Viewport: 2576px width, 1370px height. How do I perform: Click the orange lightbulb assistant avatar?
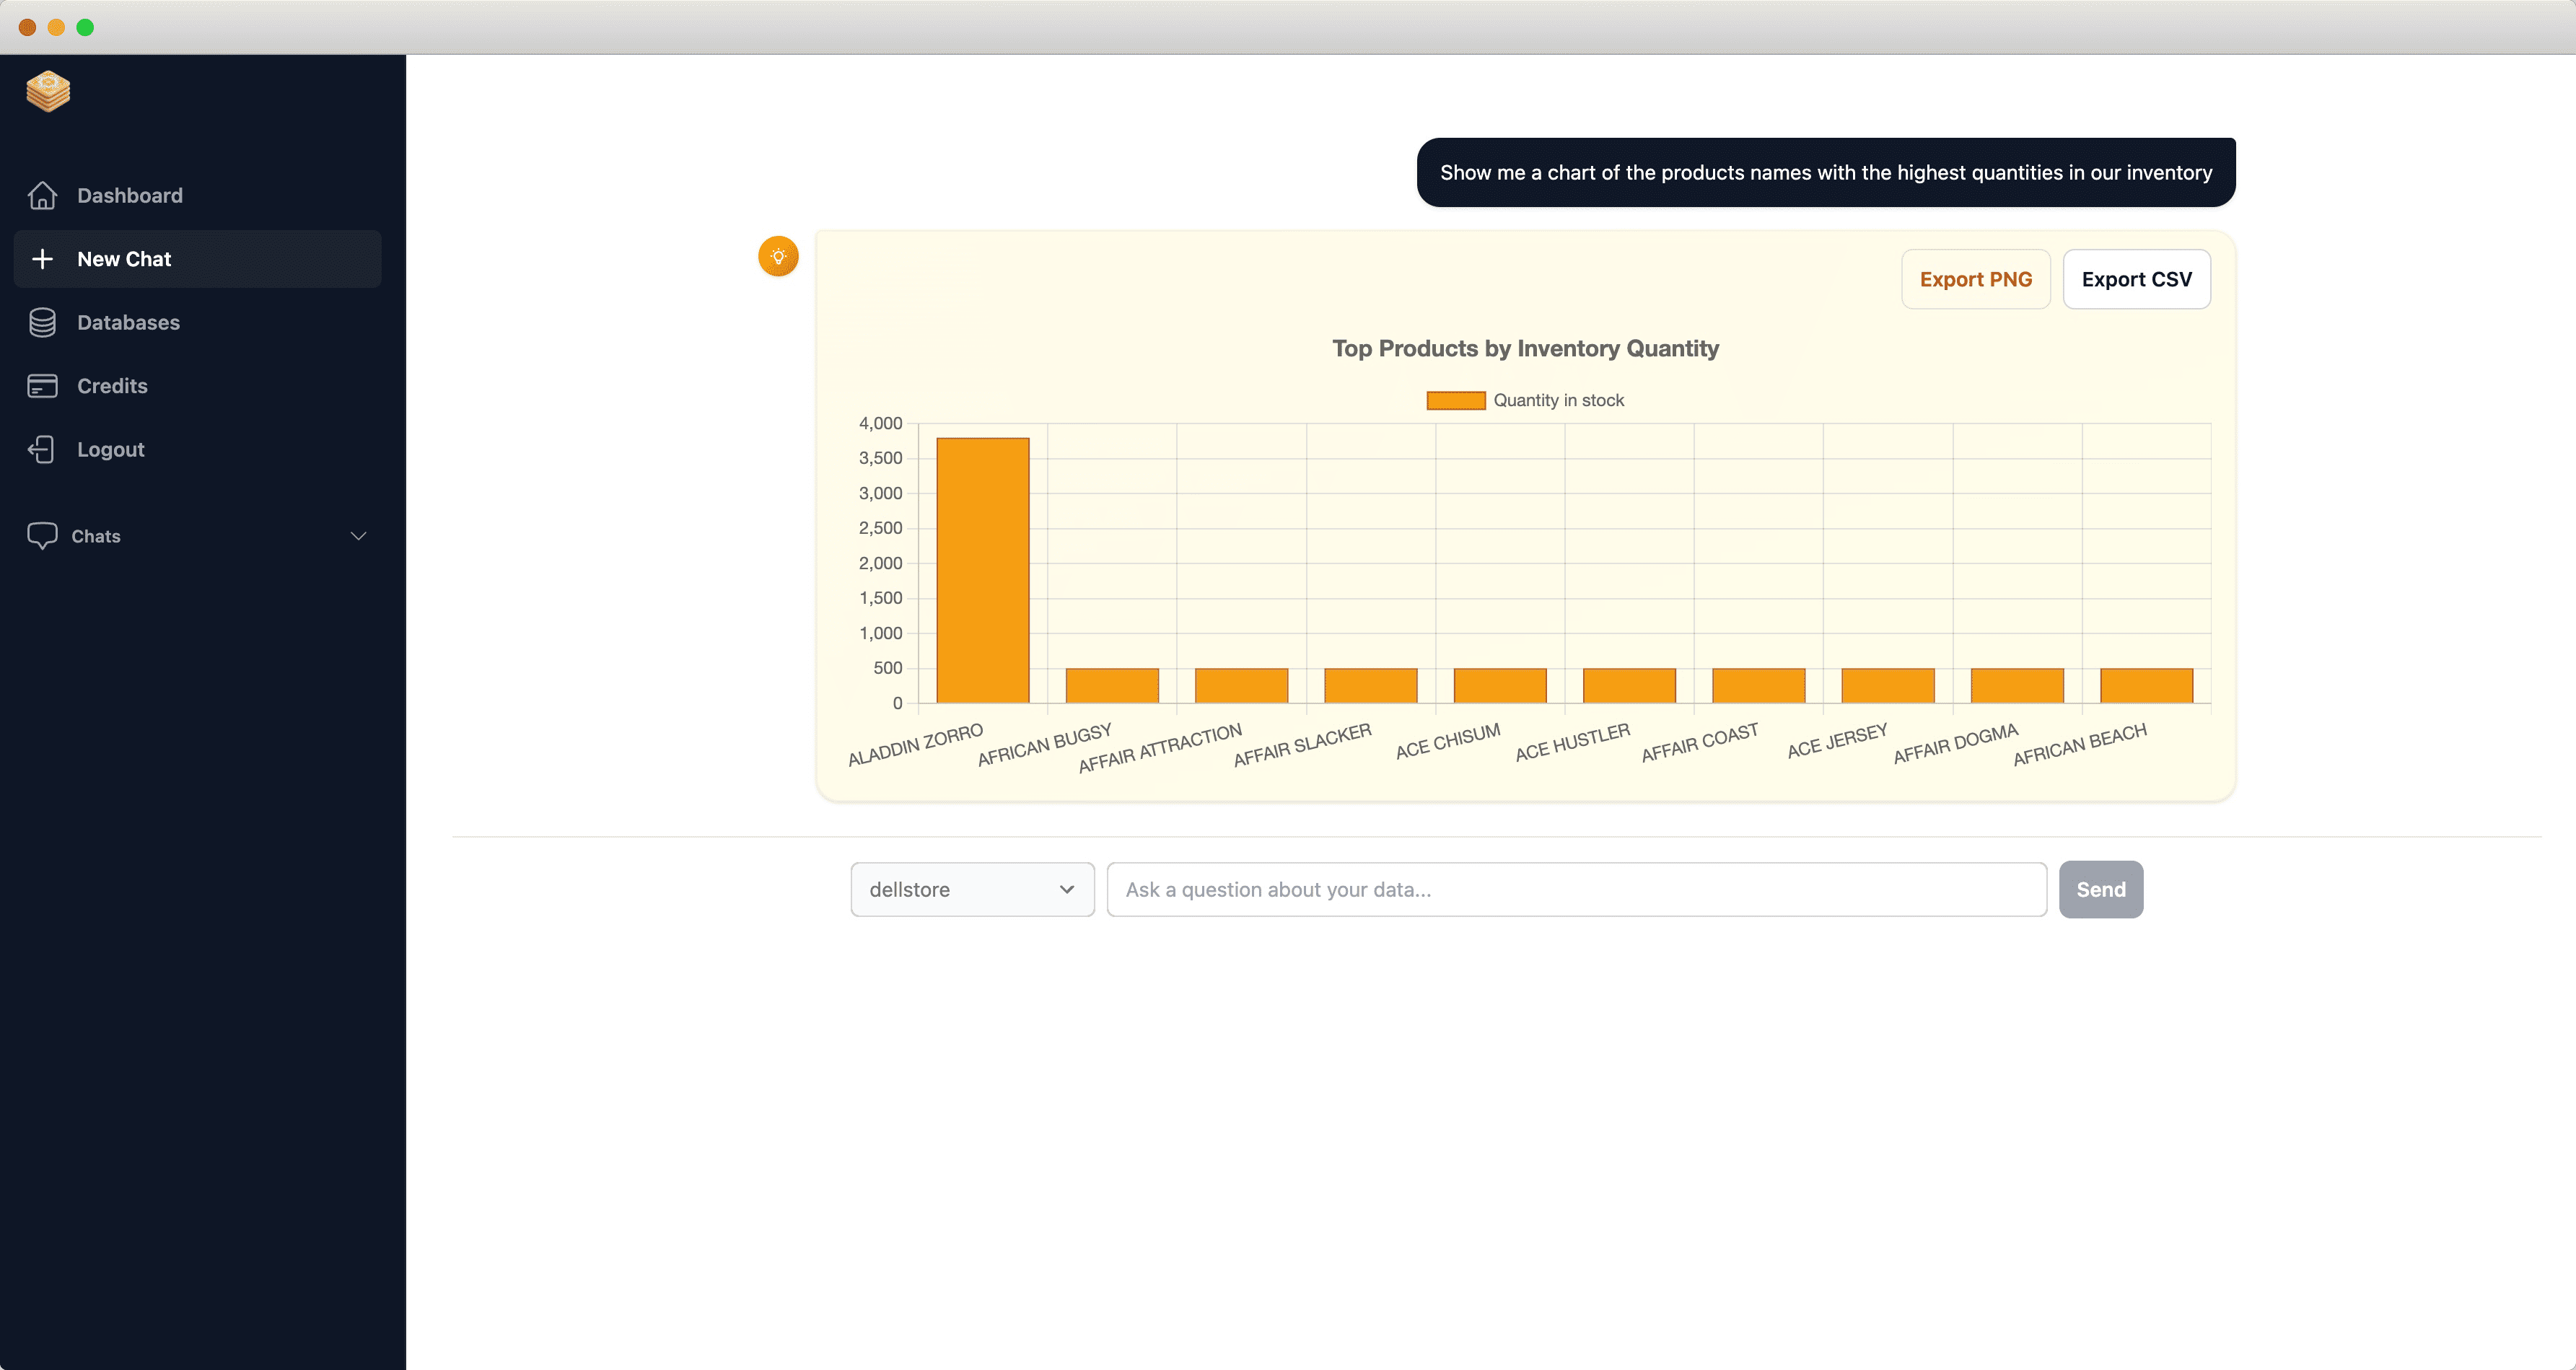click(778, 257)
